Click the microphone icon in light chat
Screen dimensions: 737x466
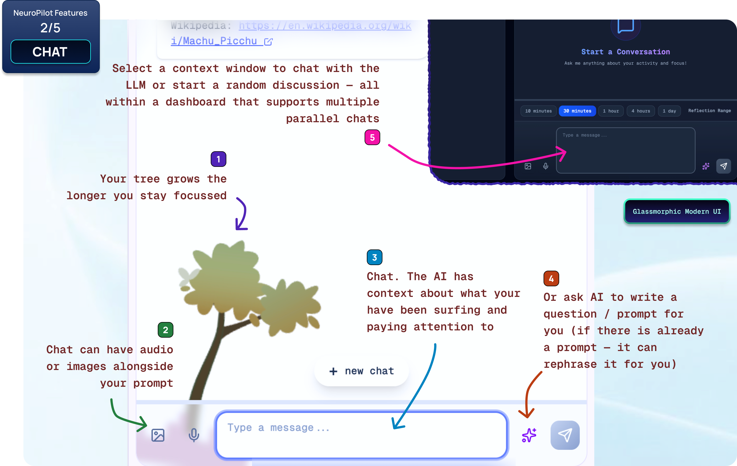tap(194, 435)
